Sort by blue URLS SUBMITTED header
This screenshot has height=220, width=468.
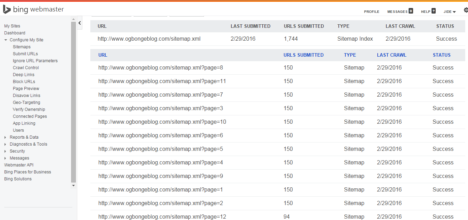[303, 55]
